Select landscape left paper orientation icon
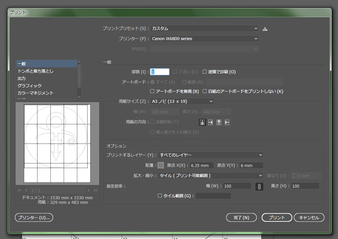Viewport: 338px width, 239px height. pyautogui.click(x=210, y=122)
